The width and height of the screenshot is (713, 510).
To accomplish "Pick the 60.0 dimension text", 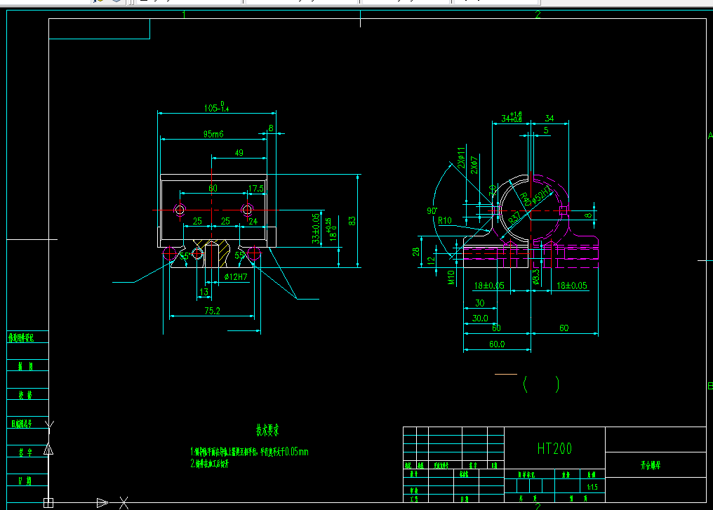I will [497, 344].
